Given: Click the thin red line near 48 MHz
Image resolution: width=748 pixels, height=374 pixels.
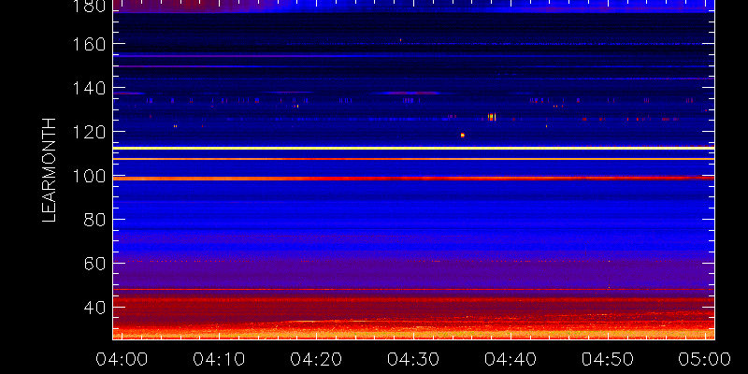Looking at the screenshot, I should pos(413,289).
